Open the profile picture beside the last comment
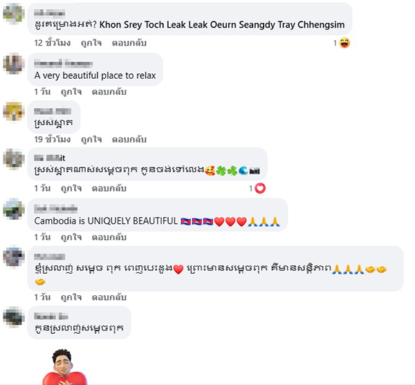Viewport: 415px width, 385px height. coord(13,320)
